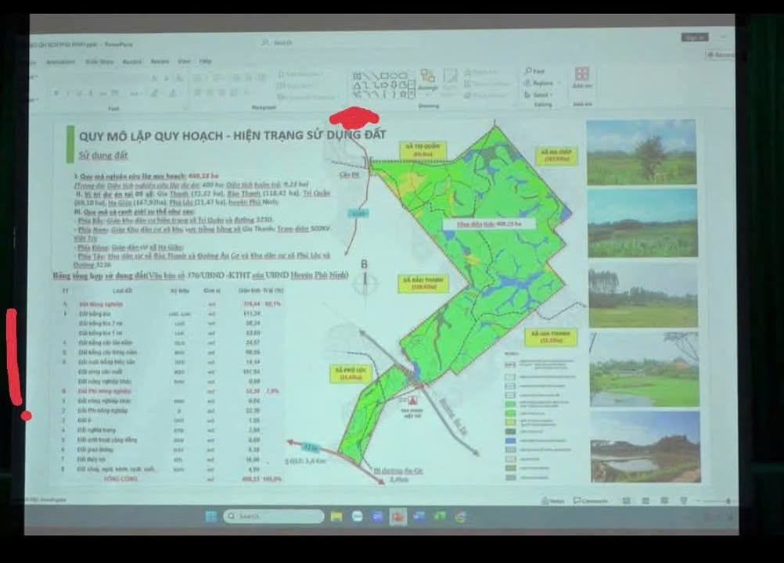Toggle Bold formatting in Font group
The image size is (784, 563).
click(57, 93)
